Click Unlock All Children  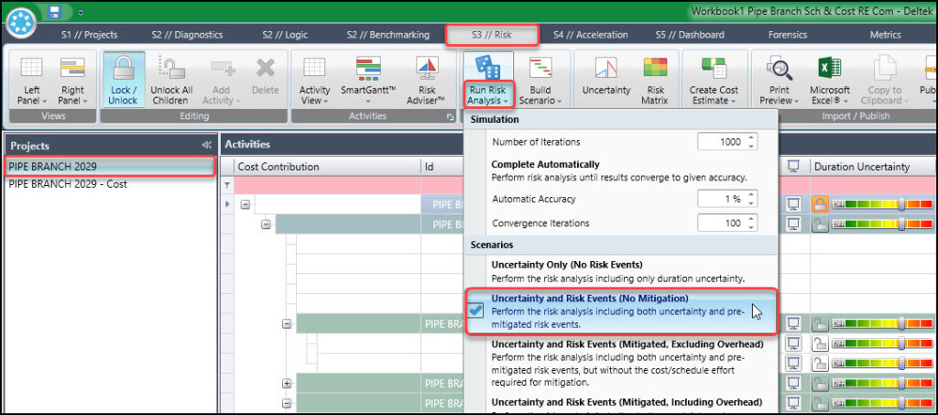[169, 80]
